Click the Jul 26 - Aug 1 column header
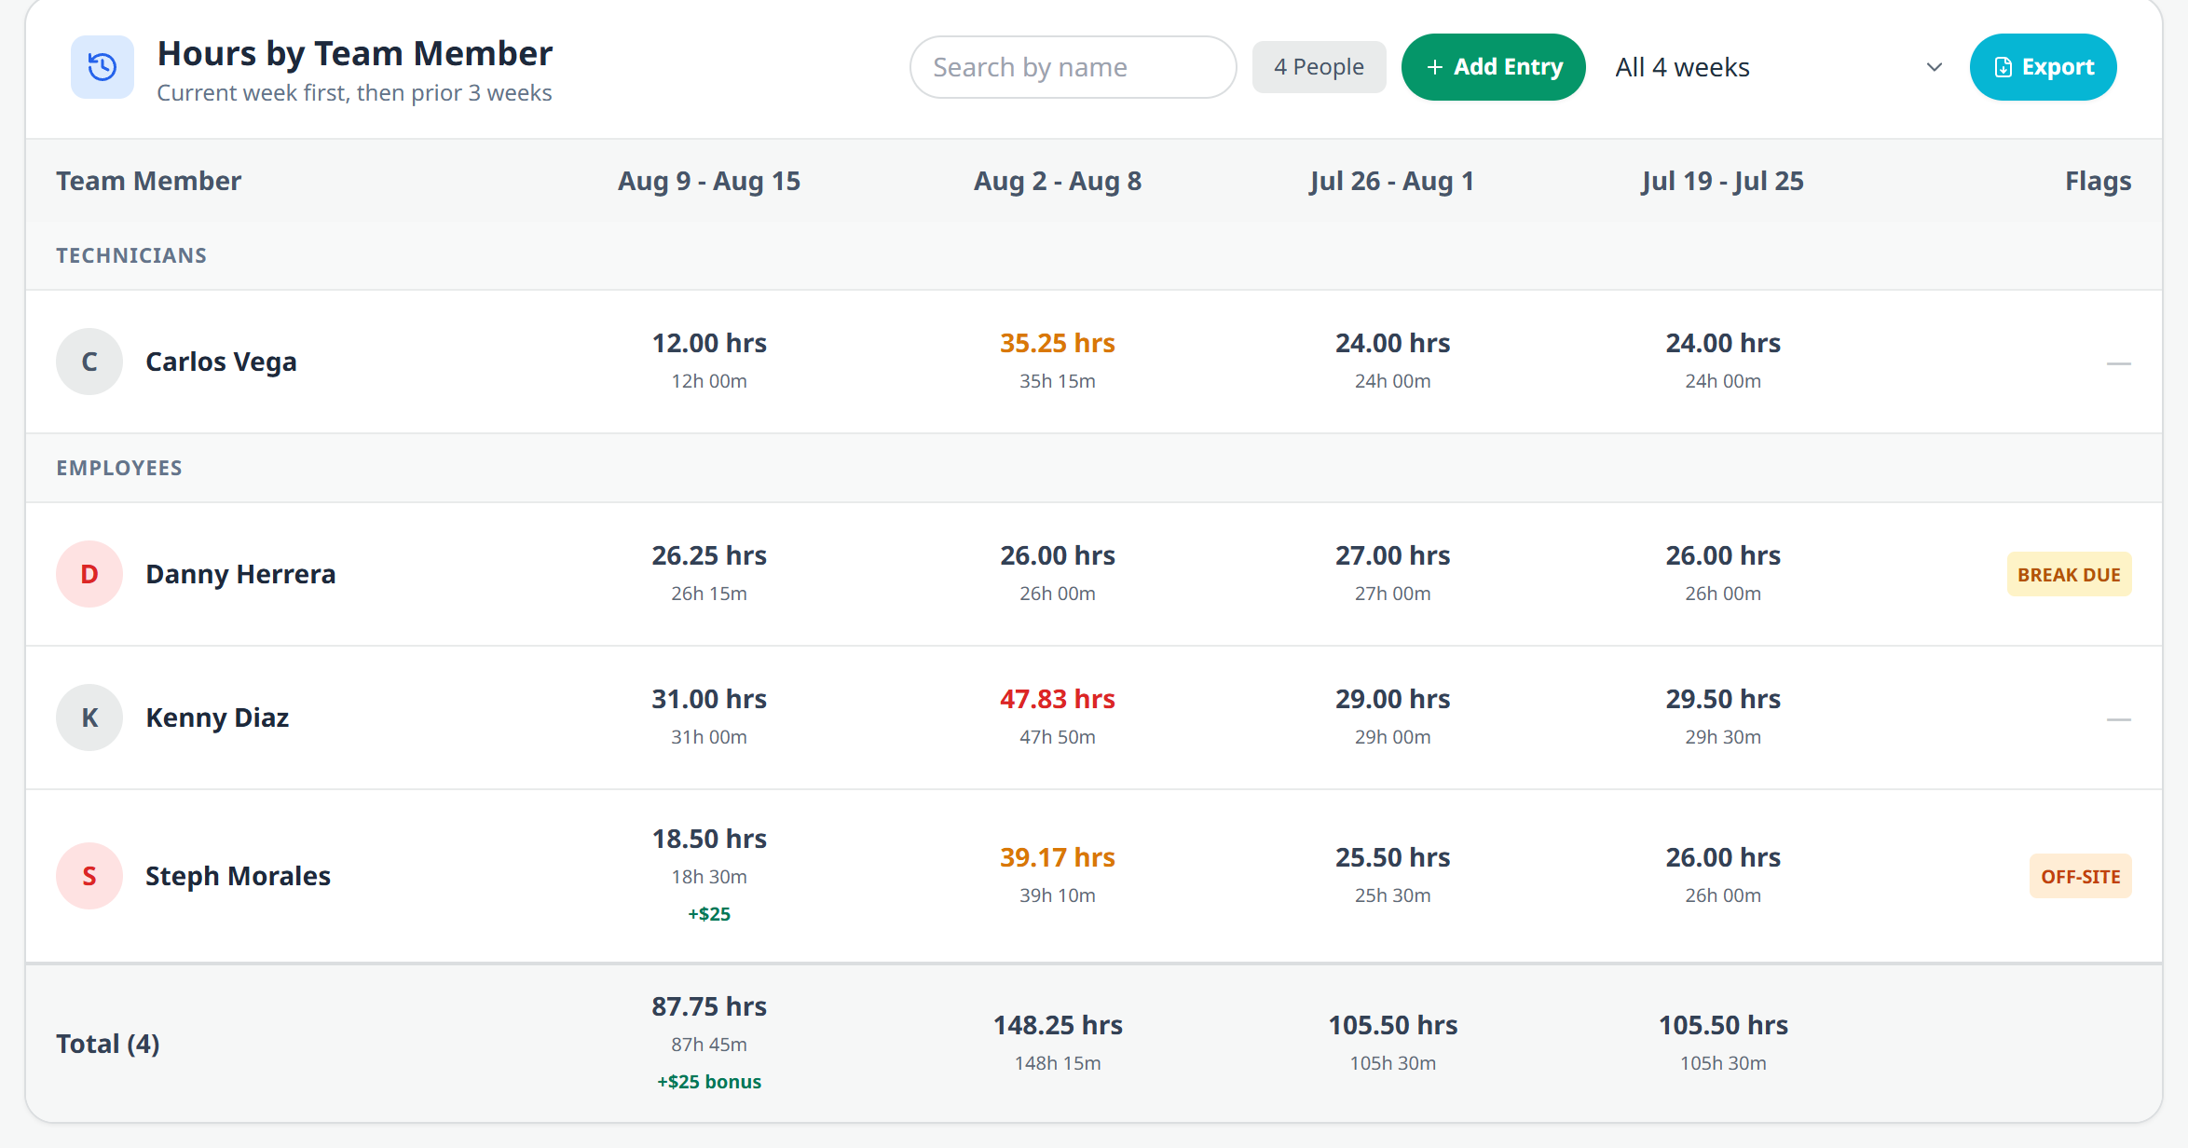The image size is (2188, 1148). [1392, 181]
